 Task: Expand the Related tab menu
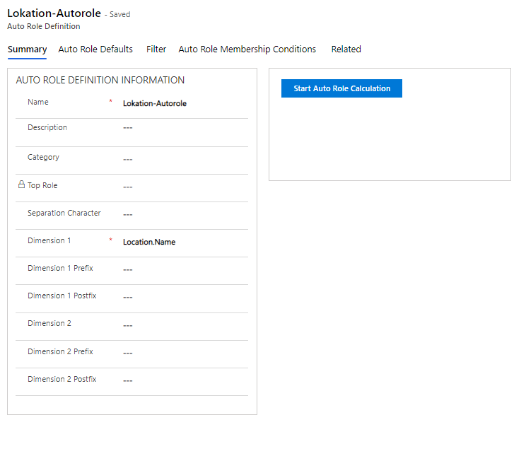point(346,49)
